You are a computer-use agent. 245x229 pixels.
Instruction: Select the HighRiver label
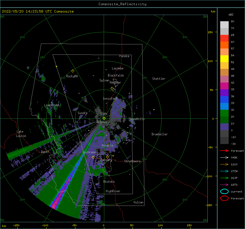[113, 191]
